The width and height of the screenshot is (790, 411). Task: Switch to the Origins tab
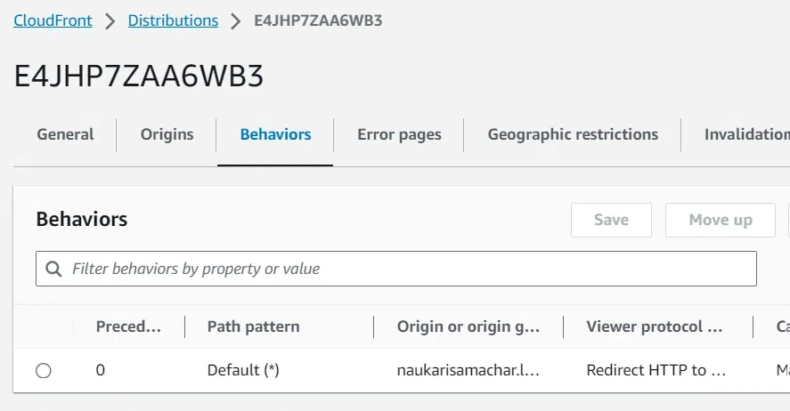pos(167,135)
